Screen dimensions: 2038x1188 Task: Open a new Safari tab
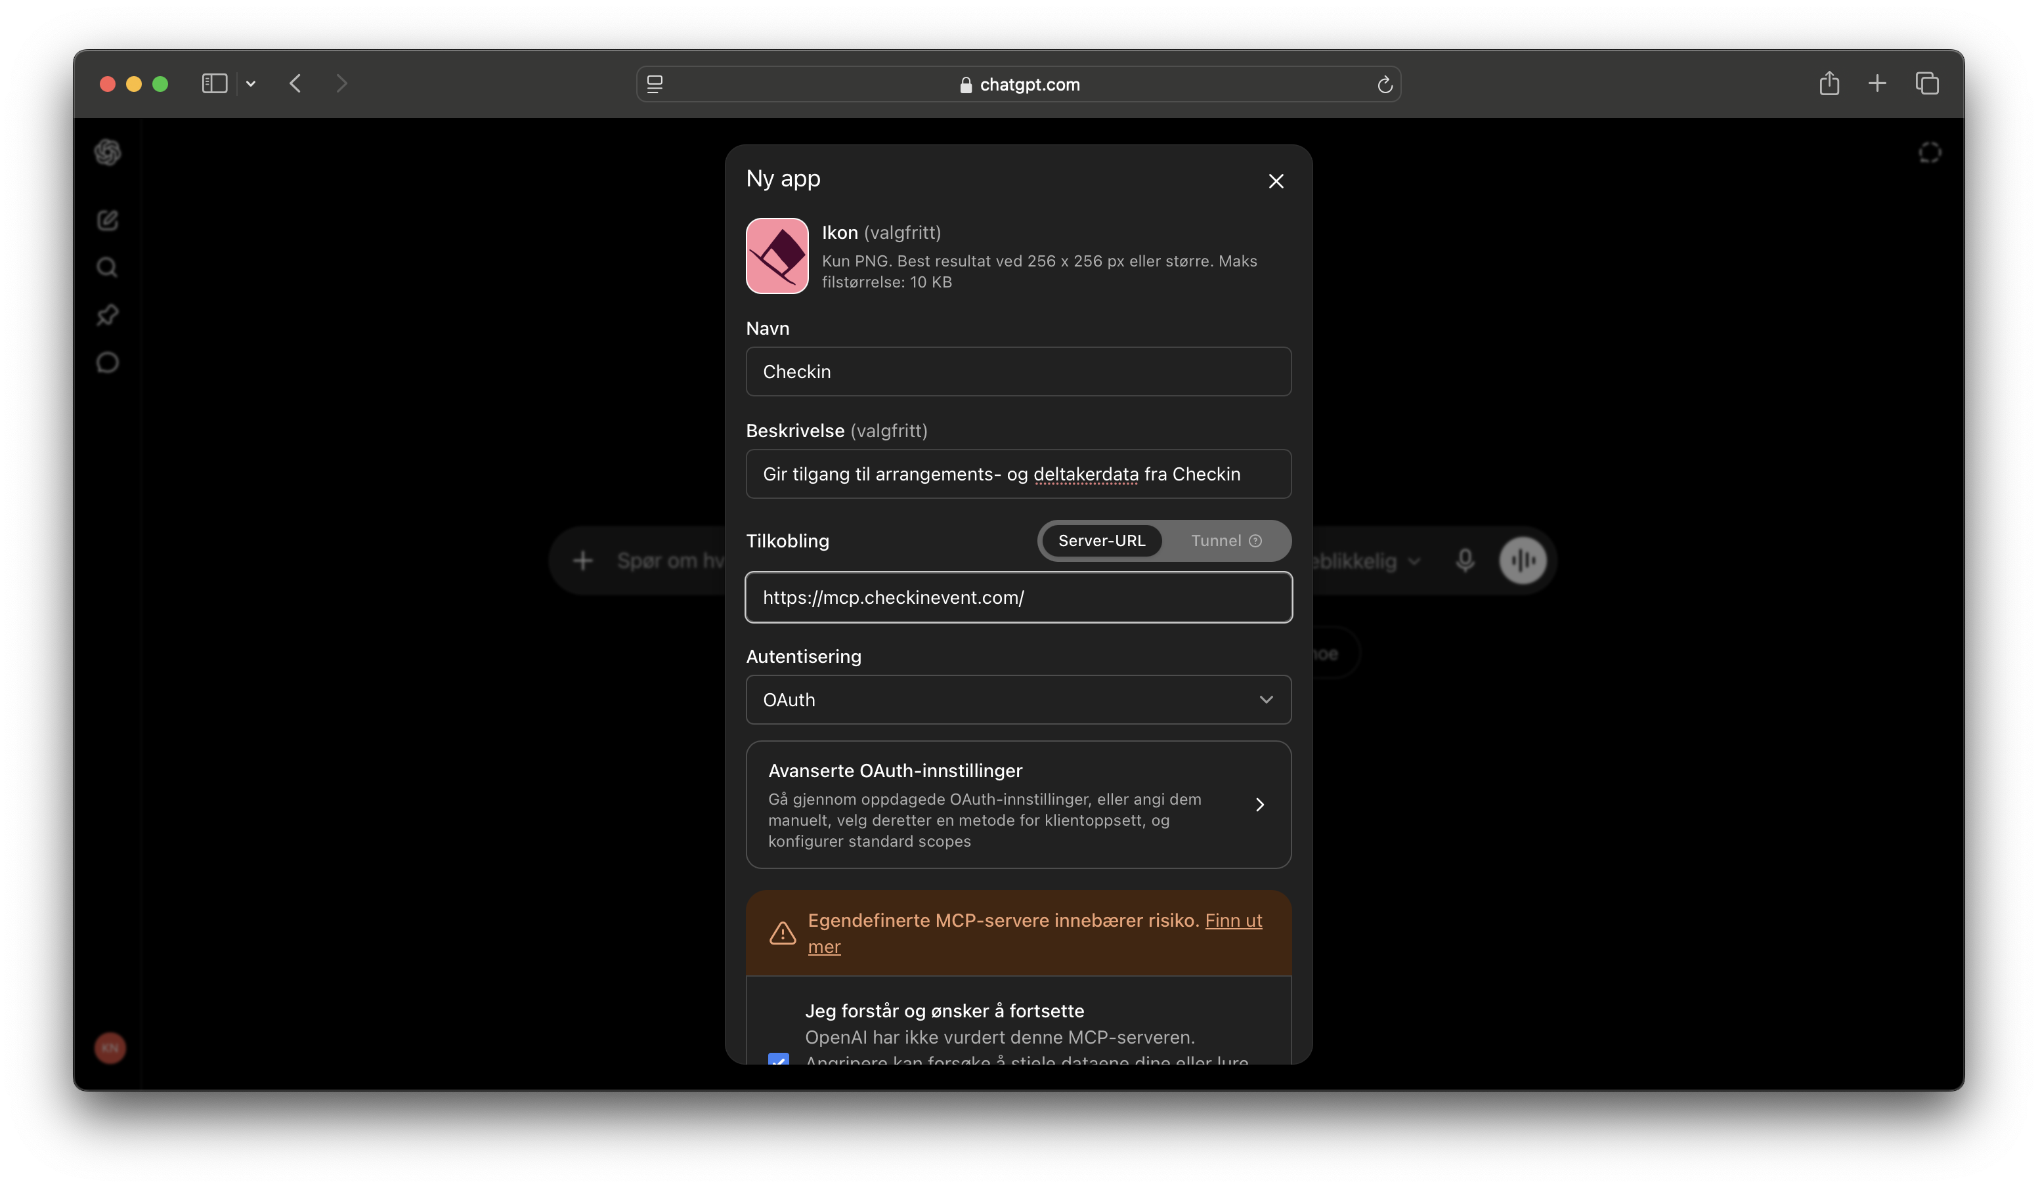pyautogui.click(x=1877, y=83)
